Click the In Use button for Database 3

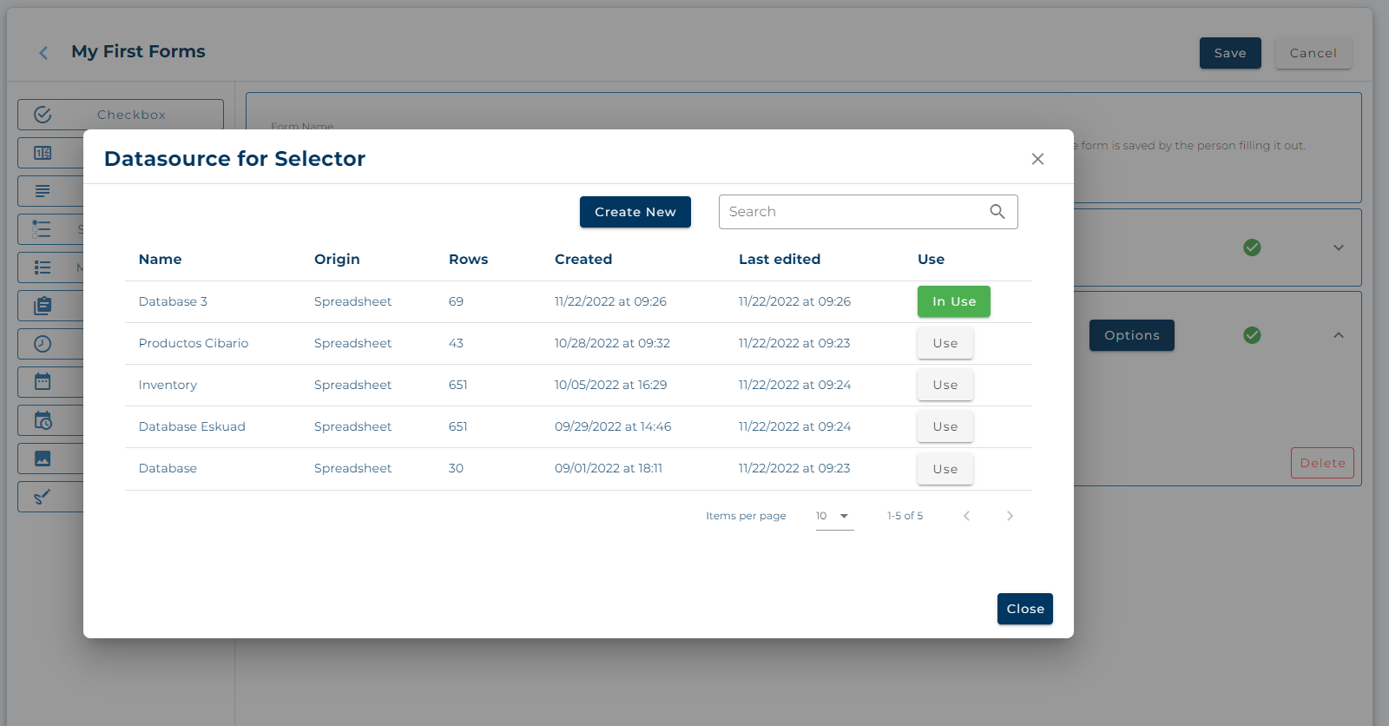[x=953, y=301]
